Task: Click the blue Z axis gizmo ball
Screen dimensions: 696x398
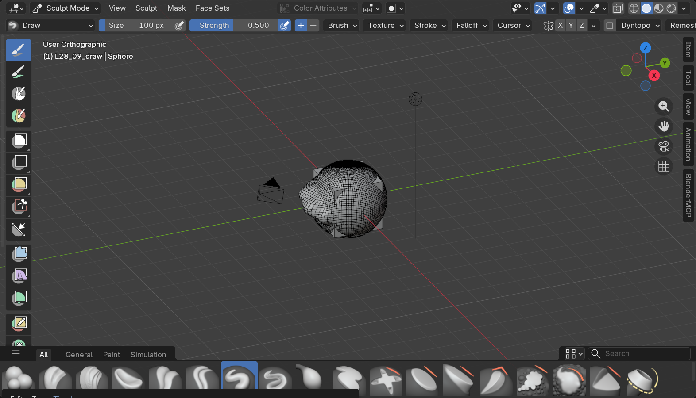Action: [x=646, y=48]
